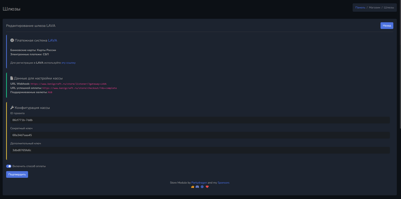Screen dimensions: 401x199
Task: Click the info icon beside Платежная система
Action: tap(12, 40)
